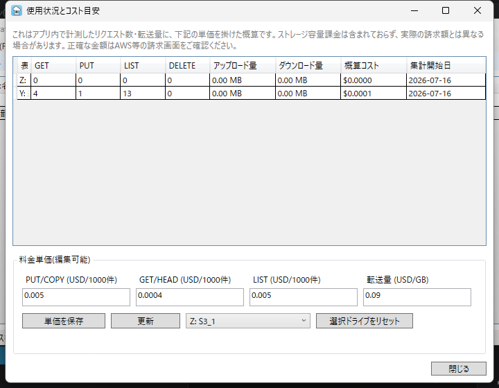Click the LIST value 13 cell
This screenshot has height=388, width=499.
143,93
